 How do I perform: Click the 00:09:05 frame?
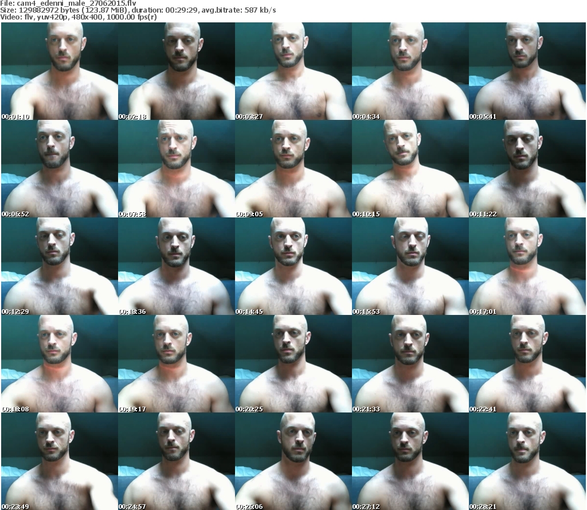[x=293, y=169]
